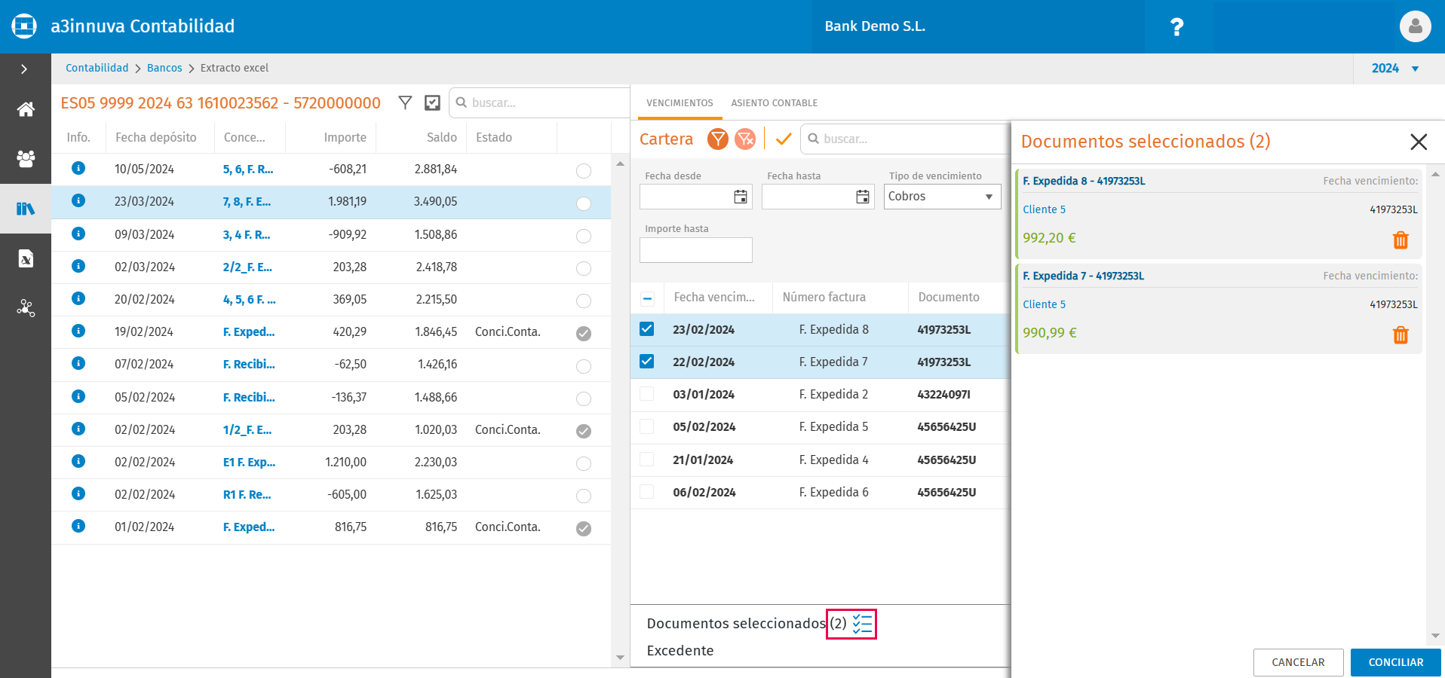Uncheck the 23/02/2024 F. Expedida 8 row
The height and width of the screenshot is (678, 1445).
(647, 329)
